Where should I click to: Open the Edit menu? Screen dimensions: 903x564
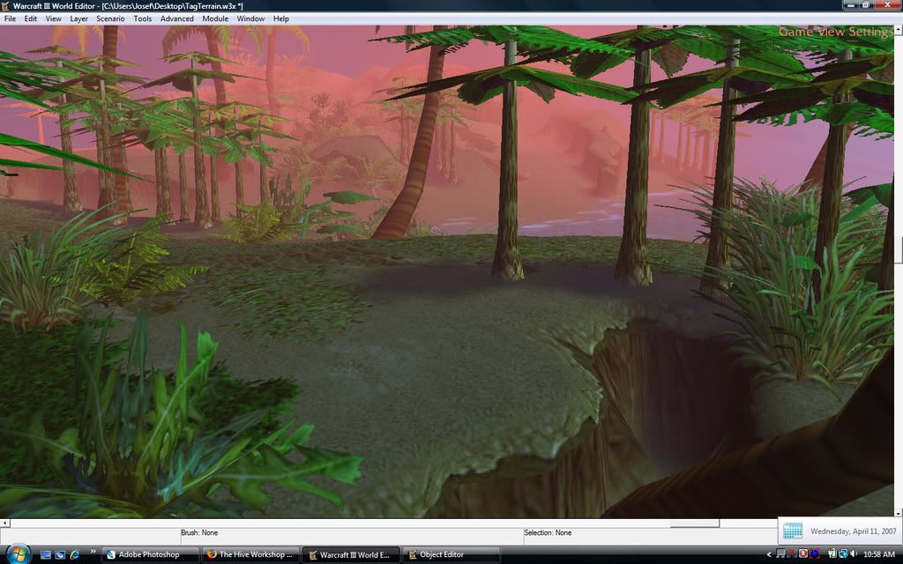point(31,19)
